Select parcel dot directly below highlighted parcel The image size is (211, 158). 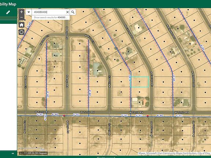(140, 92)
